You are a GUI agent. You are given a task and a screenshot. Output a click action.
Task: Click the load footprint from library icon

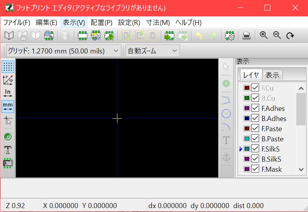click(x=109, y=36)
